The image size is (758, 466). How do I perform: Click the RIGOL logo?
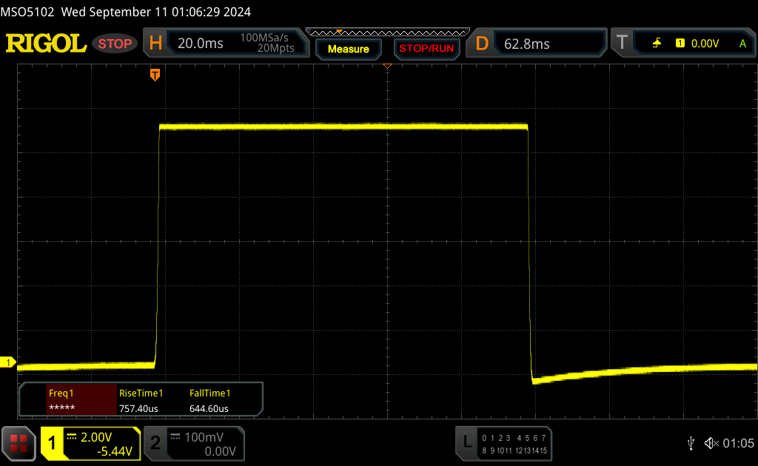(46, 44)
